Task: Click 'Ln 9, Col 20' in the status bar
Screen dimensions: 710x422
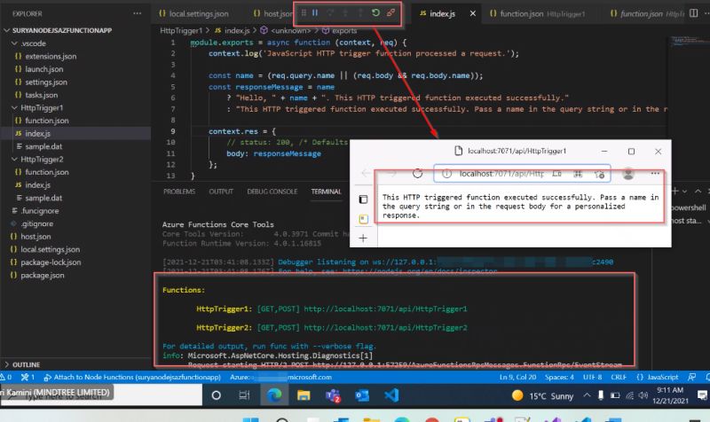Action: [x=517, y=377]
